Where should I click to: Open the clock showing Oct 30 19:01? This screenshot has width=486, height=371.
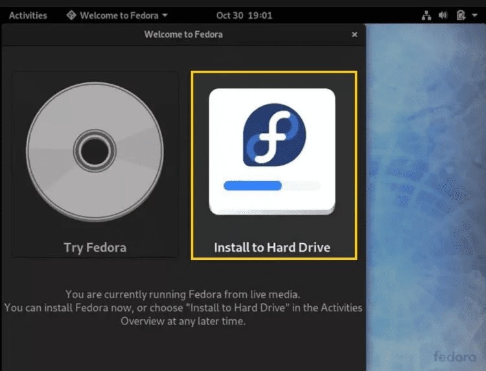click(244, 16)
